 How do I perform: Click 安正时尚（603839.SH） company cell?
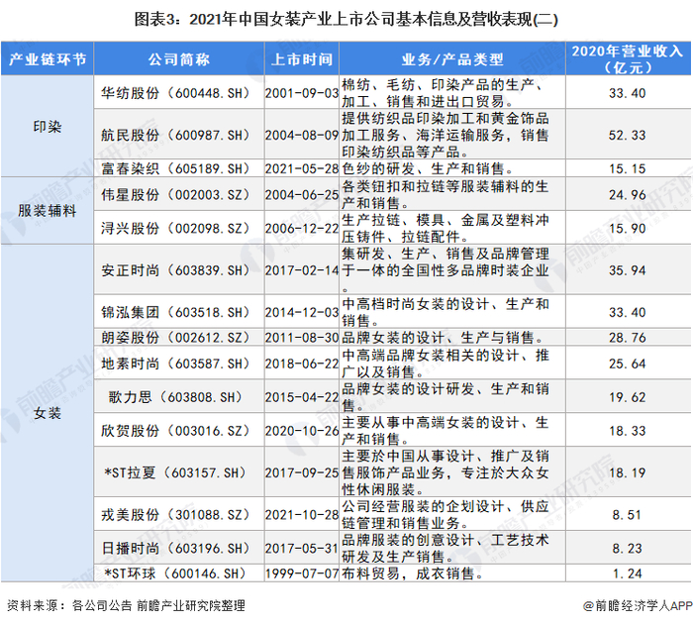pos(178,270)
